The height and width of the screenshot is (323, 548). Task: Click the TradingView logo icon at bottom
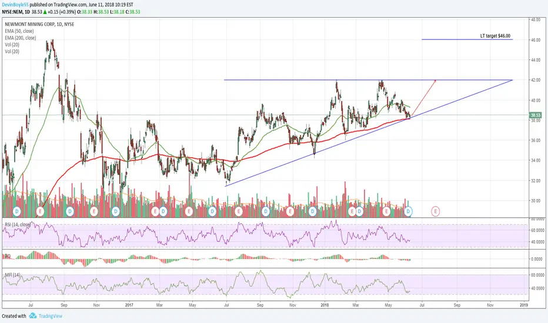pyautogui.click(x=33, y=316)
